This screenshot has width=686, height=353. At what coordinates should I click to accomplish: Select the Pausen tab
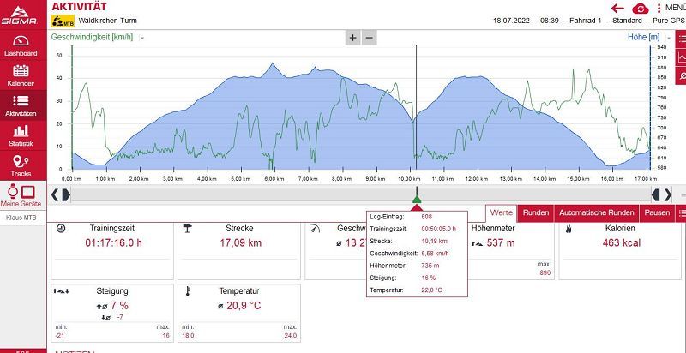pyautogui.click(x=657, y=212)
